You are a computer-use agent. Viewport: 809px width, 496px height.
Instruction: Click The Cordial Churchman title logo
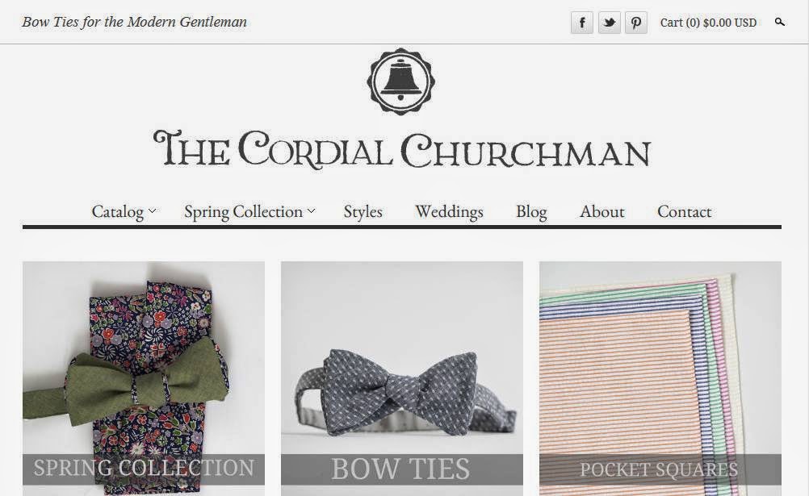pos(402,149)
